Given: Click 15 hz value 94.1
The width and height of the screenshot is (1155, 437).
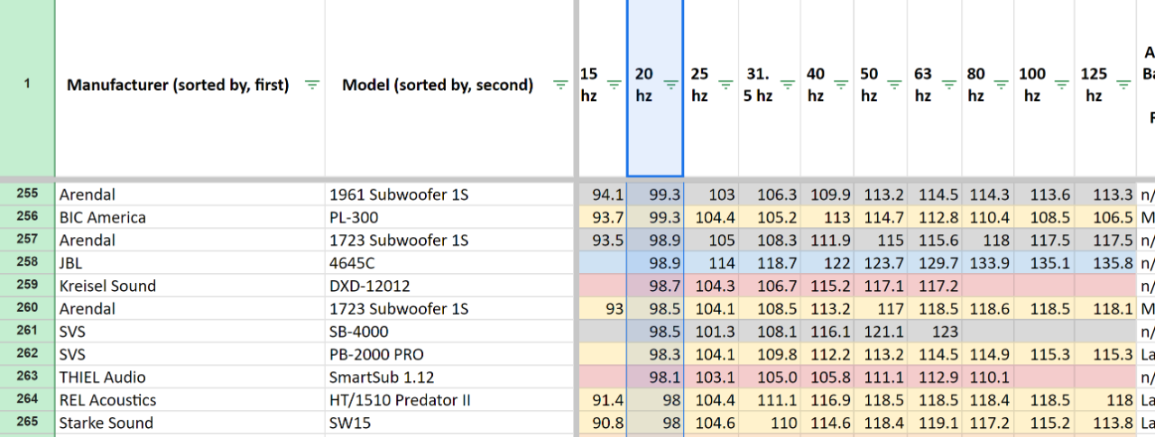Looking at the screenshot, I should click(602, 194).
